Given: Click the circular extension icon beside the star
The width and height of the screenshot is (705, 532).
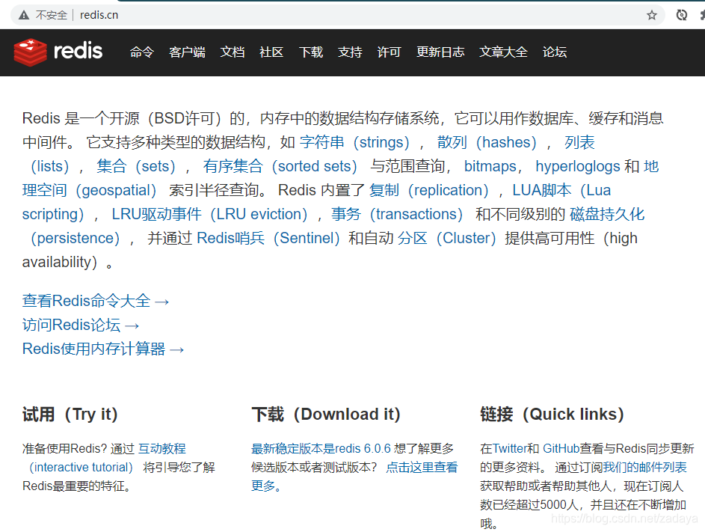Looking at the screenshot, I should pos(682,15).
